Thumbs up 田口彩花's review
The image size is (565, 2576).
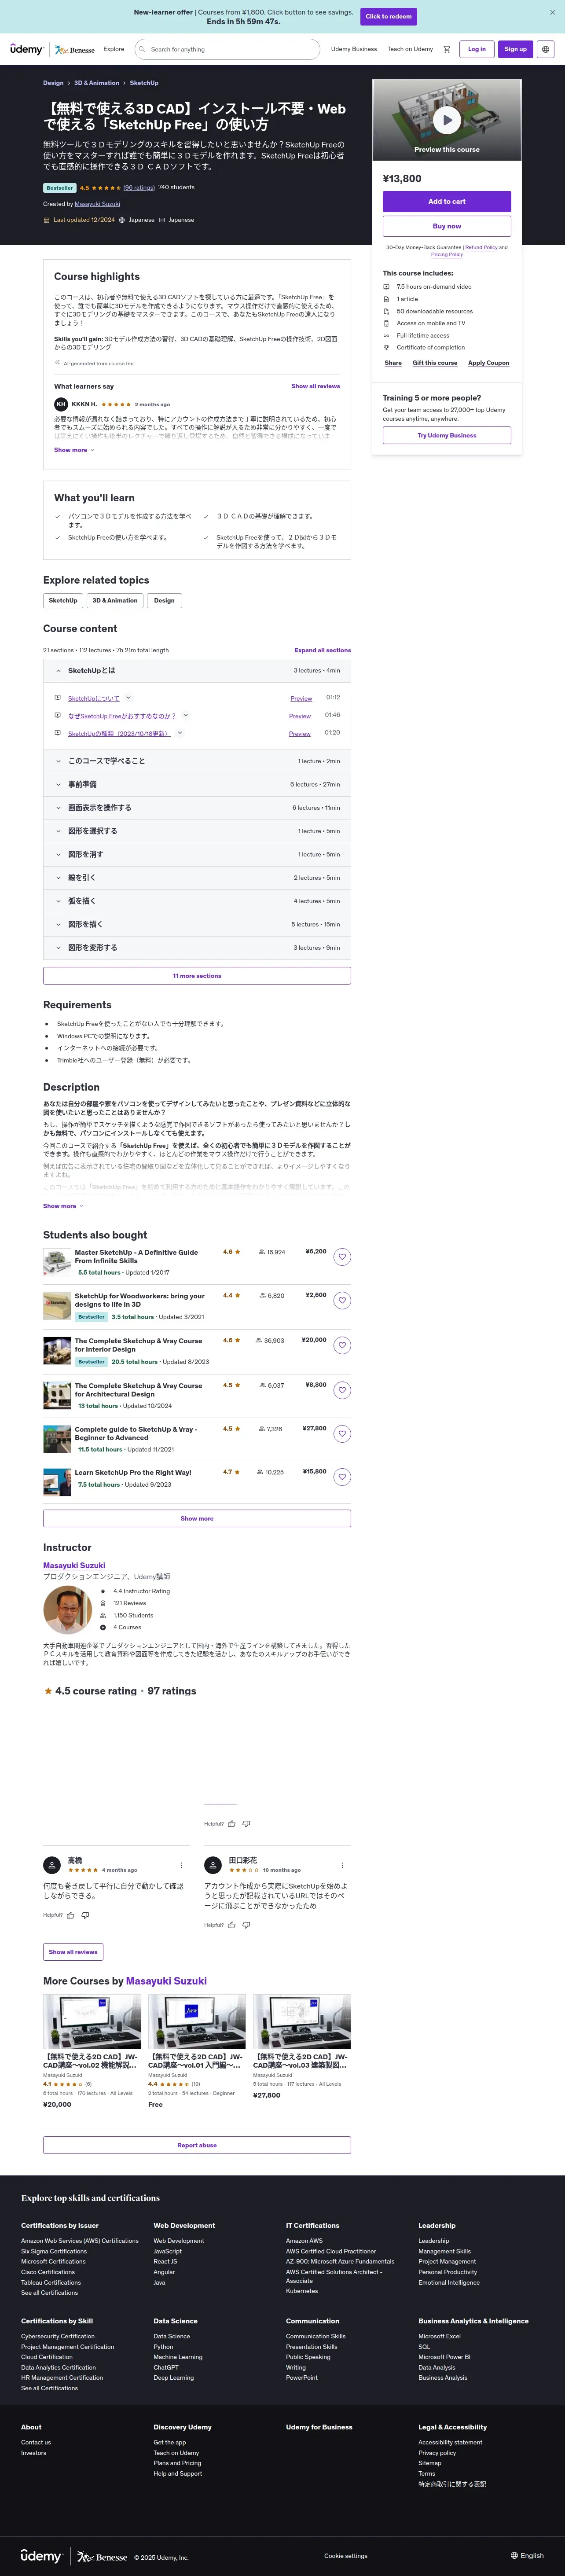(231, 1925)
